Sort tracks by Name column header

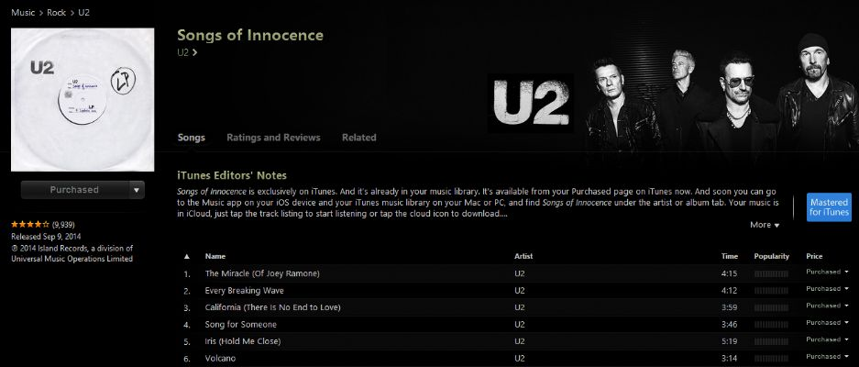click(x=215, y=256)
